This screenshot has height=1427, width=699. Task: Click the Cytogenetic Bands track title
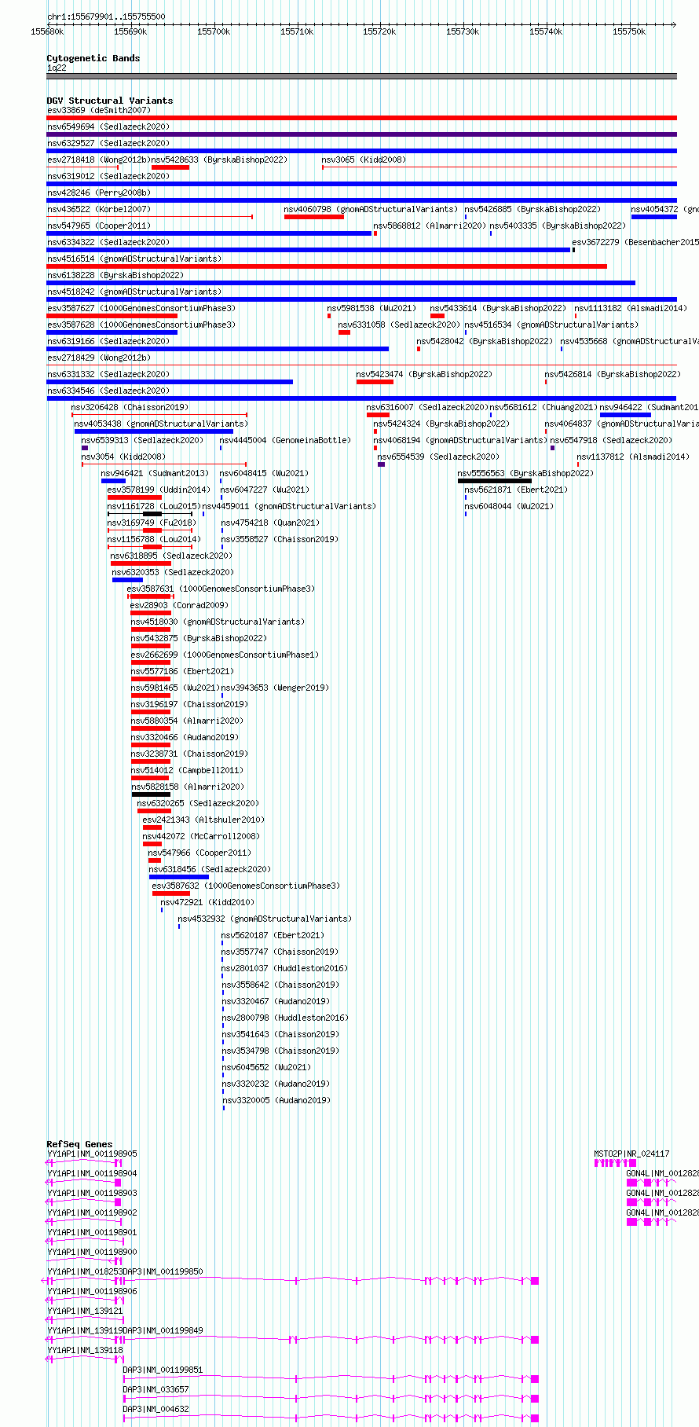(x=93, y=58)
